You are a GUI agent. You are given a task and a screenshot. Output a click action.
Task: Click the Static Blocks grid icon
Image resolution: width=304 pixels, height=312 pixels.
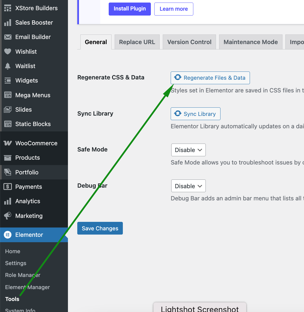tap(8, 124)
